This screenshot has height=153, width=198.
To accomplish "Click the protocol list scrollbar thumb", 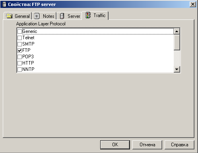I will point(177,42).
